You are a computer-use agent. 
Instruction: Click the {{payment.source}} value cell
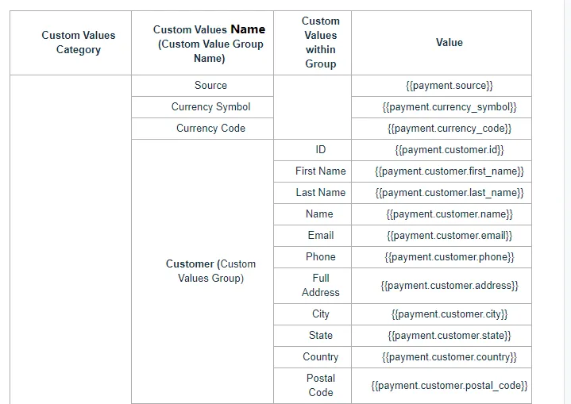point(449,85)
